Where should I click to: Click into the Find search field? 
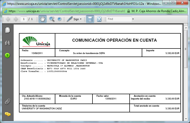[119, 19]
